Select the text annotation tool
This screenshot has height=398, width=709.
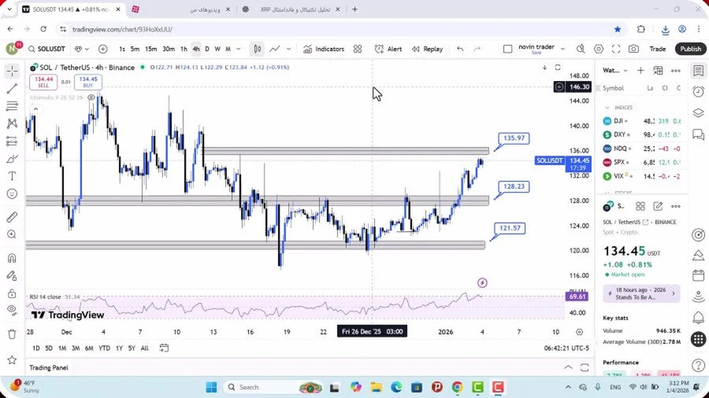coord(12,176)
